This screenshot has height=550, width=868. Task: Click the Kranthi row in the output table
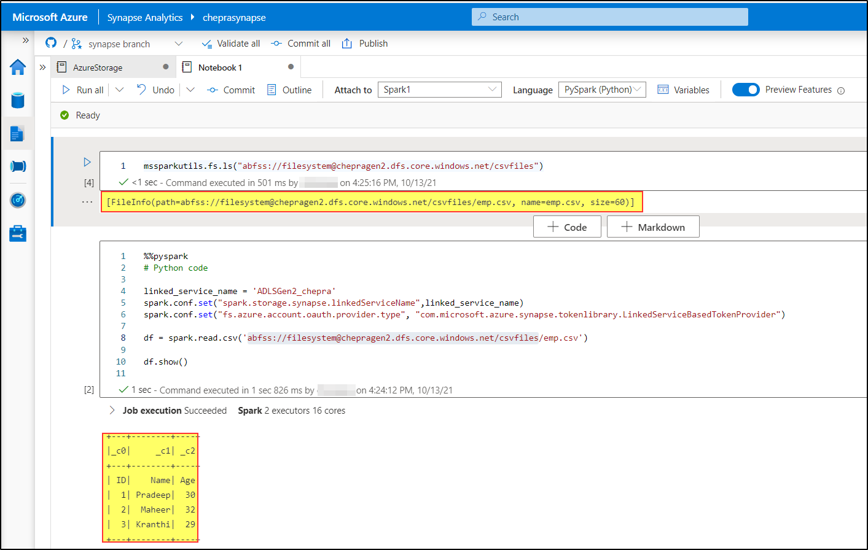click(x=151, y=524)
